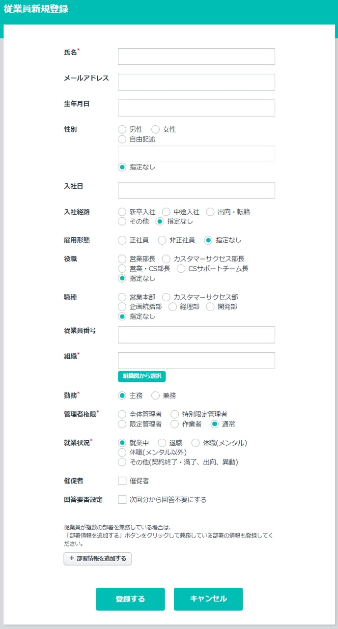Click the 入社日 date field
338x629 pixels.
[x=196, y=190]
